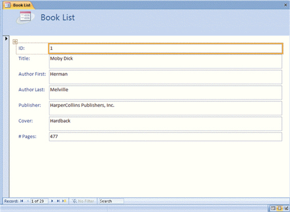Select the # Pages: label
This screenshot has width=290, height=212.
tap(27, 137)
